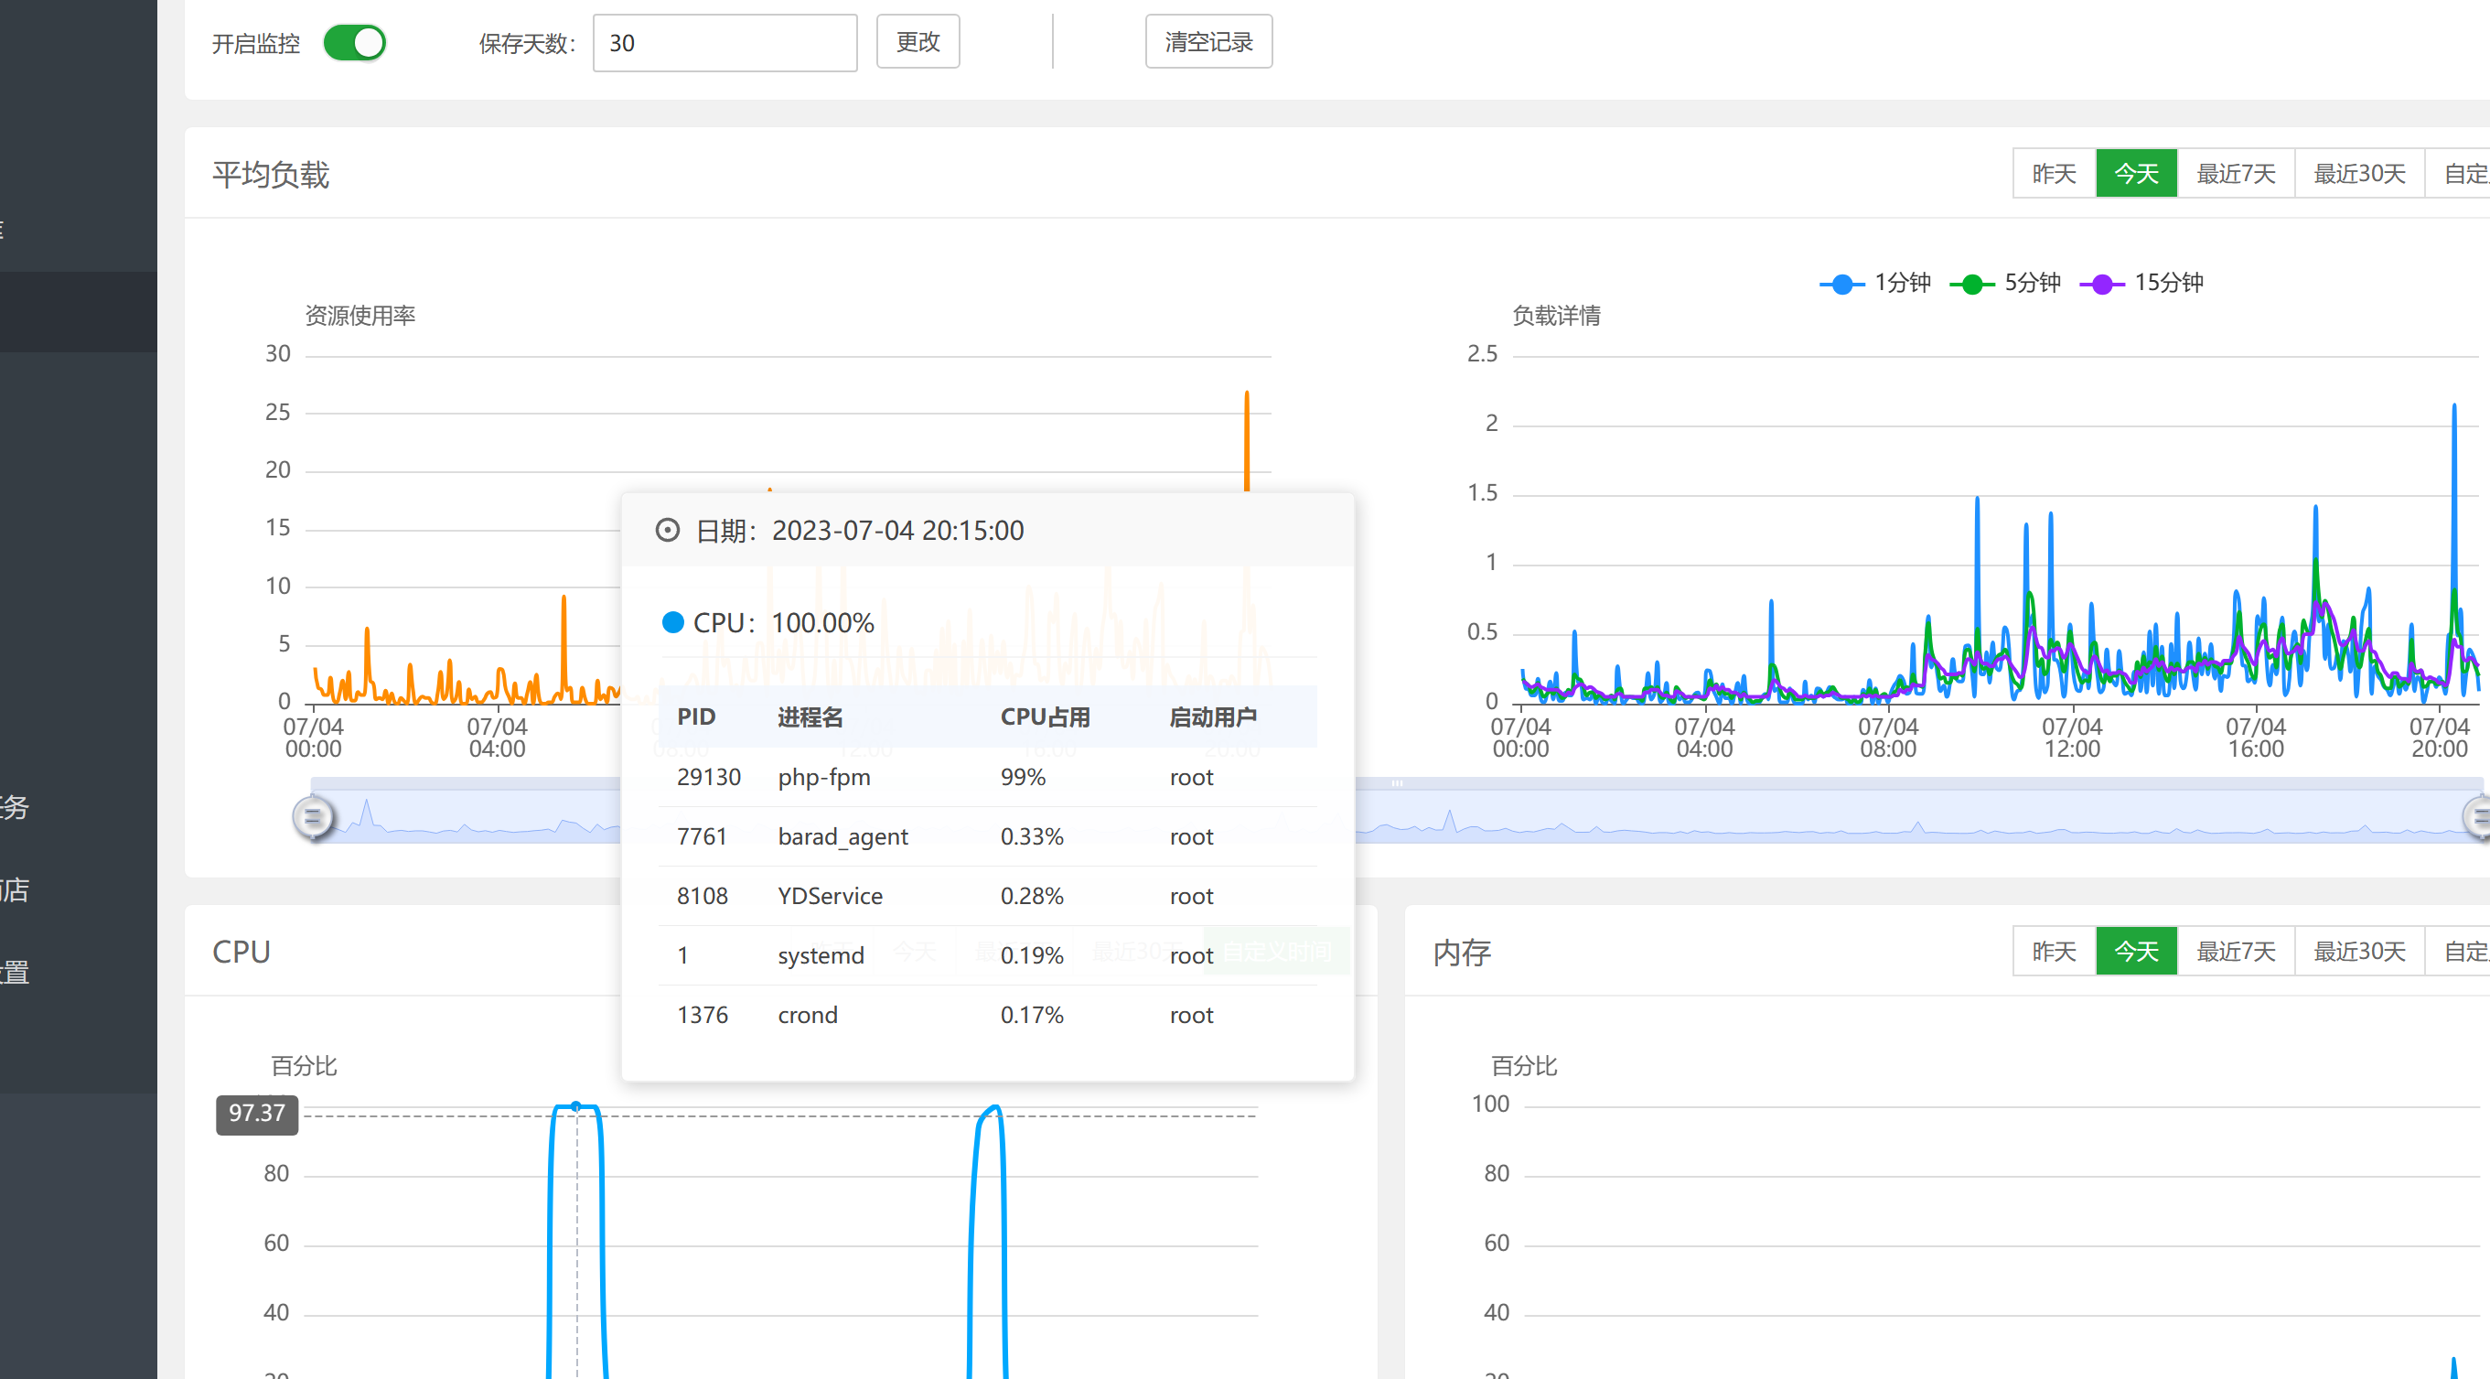Click the 资源使用率 chart label
2490x1379 pixels.
pyautogui.click(x=360, y=316)
